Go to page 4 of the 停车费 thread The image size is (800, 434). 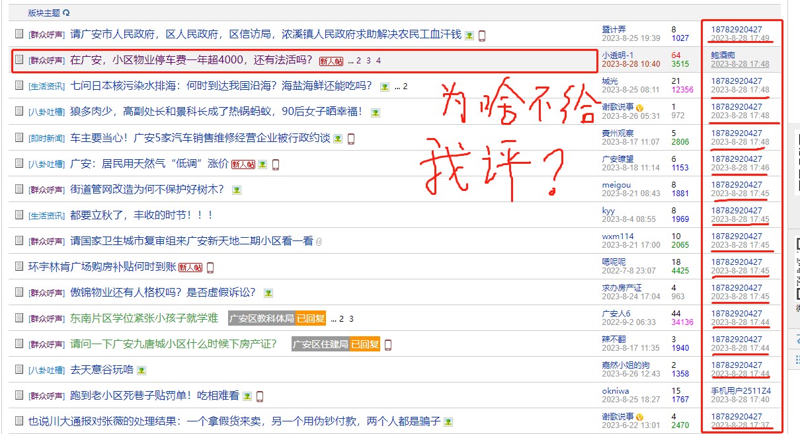[x=379, y=61]
